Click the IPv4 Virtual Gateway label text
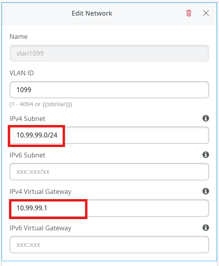The width and height of the screenshot is (219, 266). tap(40, 191)
